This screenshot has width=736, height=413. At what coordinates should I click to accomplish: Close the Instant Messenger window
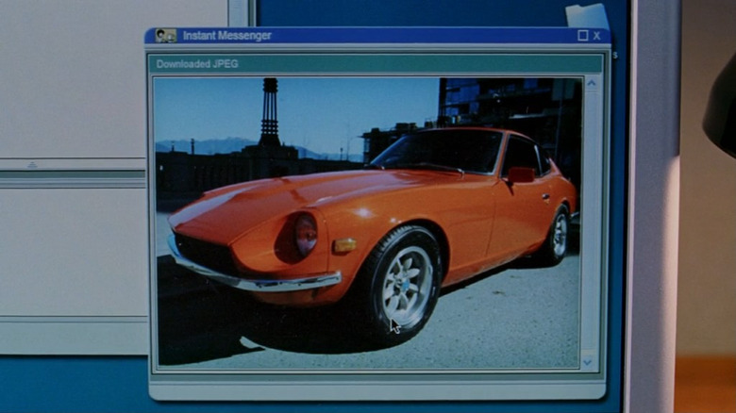pyautogui.click(x=596, y=36)
